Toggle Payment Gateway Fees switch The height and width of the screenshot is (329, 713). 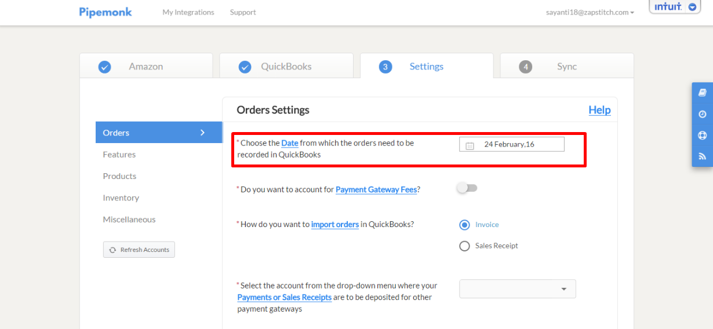pos(467,188)
